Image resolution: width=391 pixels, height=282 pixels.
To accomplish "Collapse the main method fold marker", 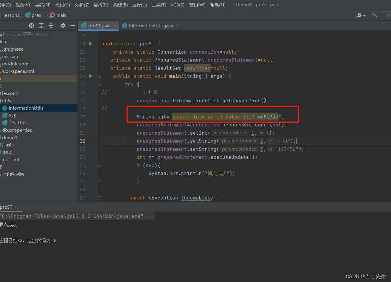I will click(99, 76).
